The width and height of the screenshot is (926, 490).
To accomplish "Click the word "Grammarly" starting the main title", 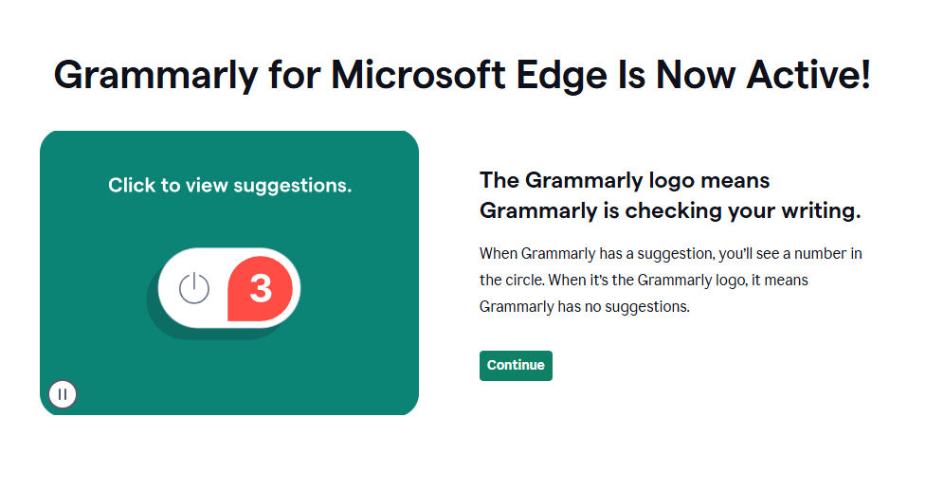I will [155, 74].
